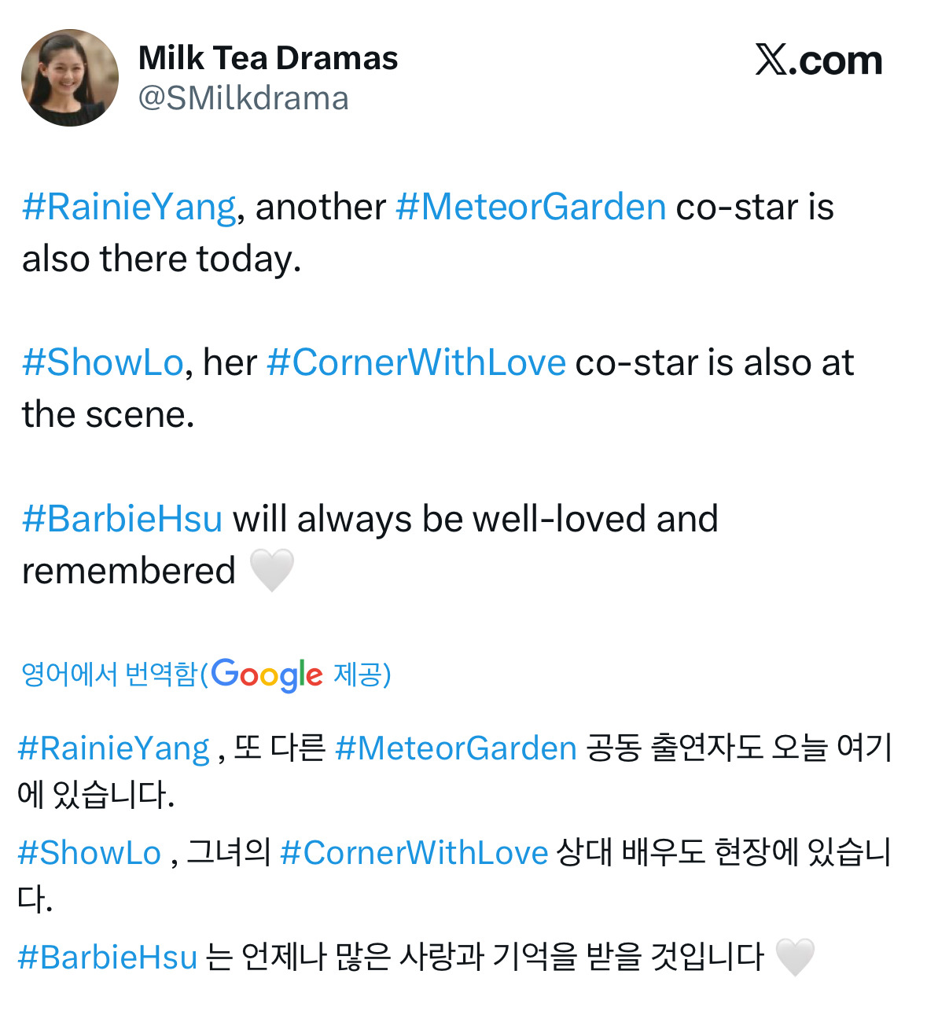Click #BarbieHsu before "will always be"
Image resolution: width=927 pixels, height=1011 pixels.
click(123, 519)
